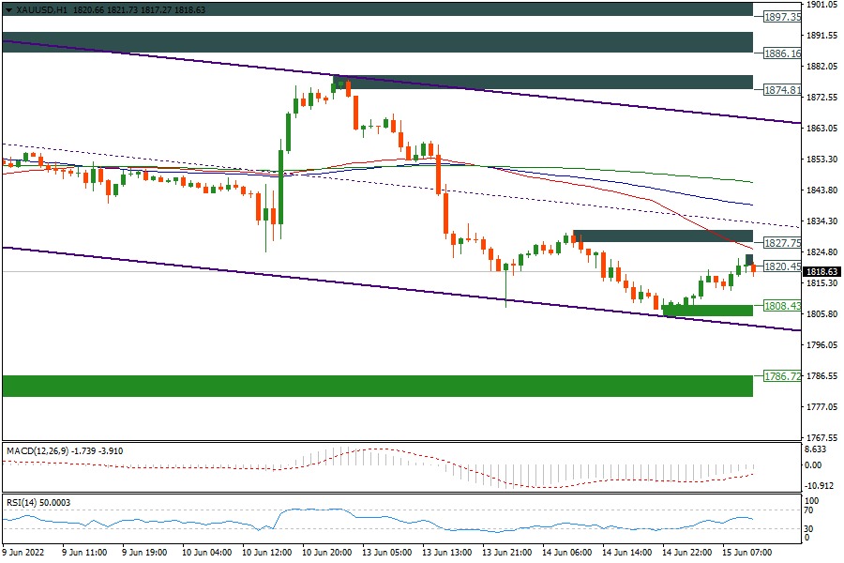Select the 1886.16 resistance level label
Image resolution: width=844 pixels, height=563 pixels.
[x=782, y=54]
